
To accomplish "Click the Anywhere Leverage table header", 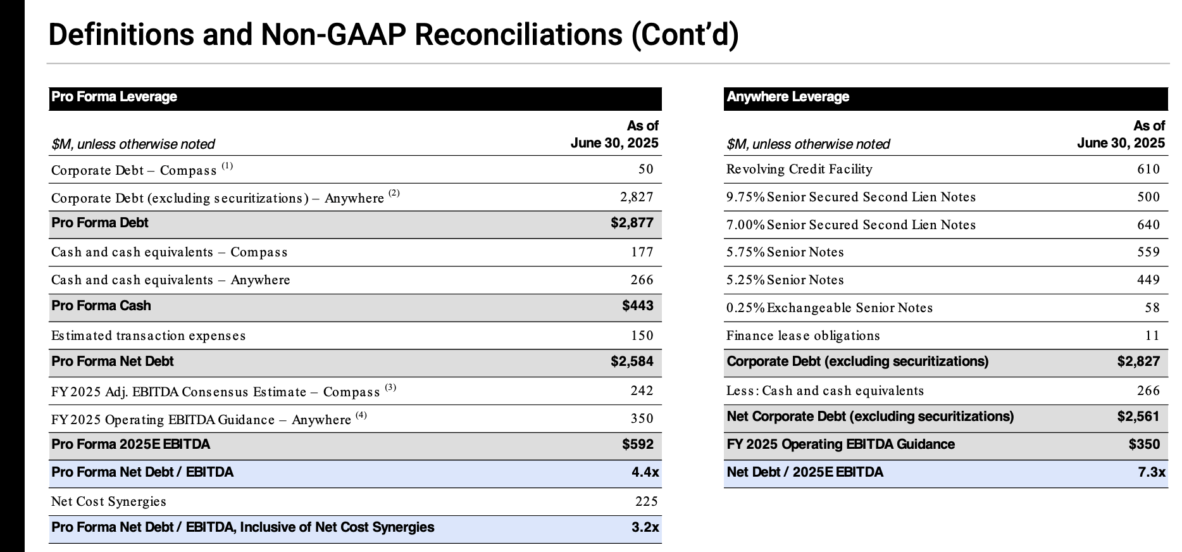I will (788, 97).
